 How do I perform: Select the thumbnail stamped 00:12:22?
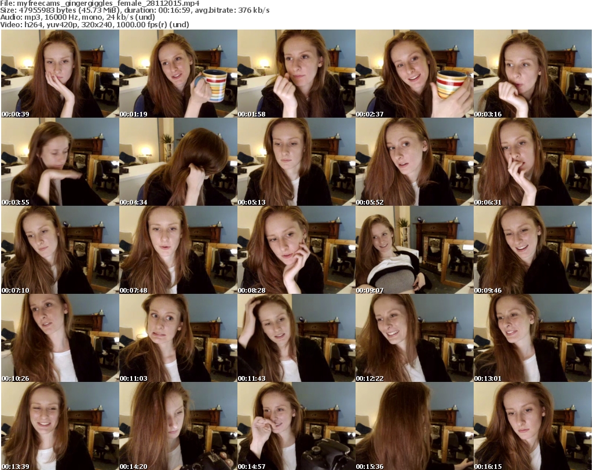(415, 338)
